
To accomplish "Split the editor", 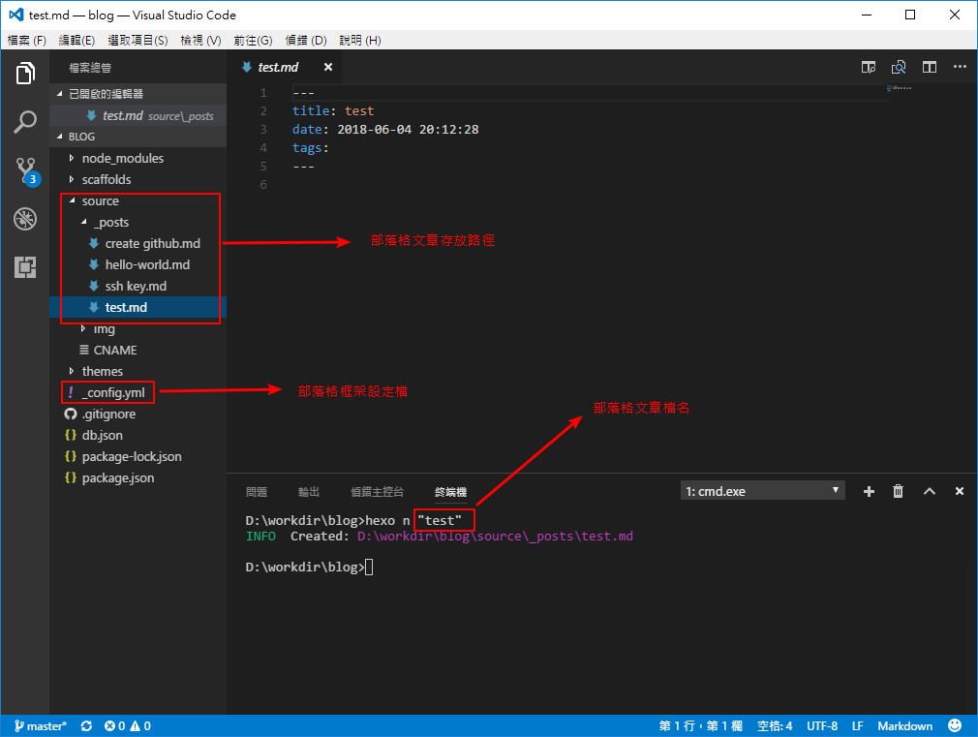I will point(930,67).
